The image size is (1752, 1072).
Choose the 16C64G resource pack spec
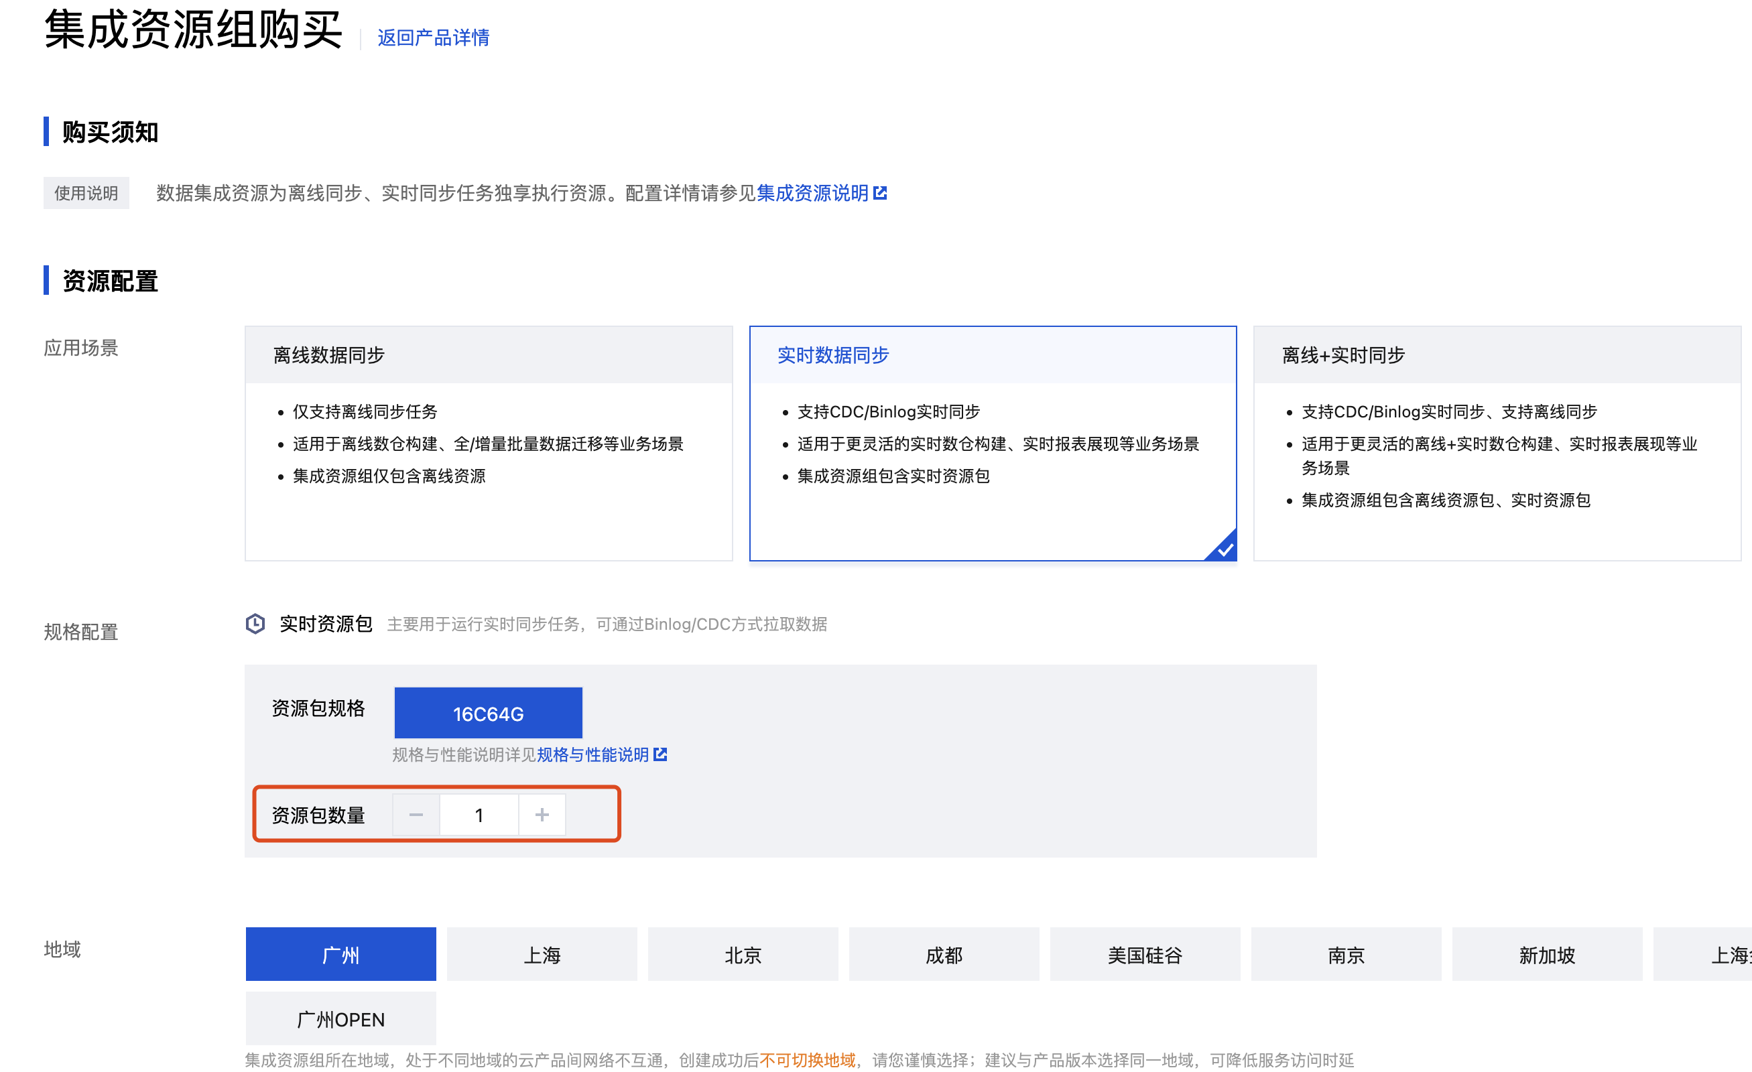pos(489,713)
